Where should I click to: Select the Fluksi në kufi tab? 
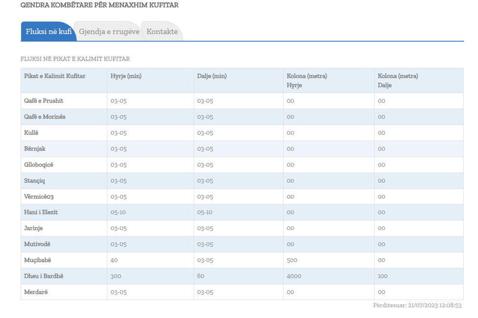pos(49,32)
